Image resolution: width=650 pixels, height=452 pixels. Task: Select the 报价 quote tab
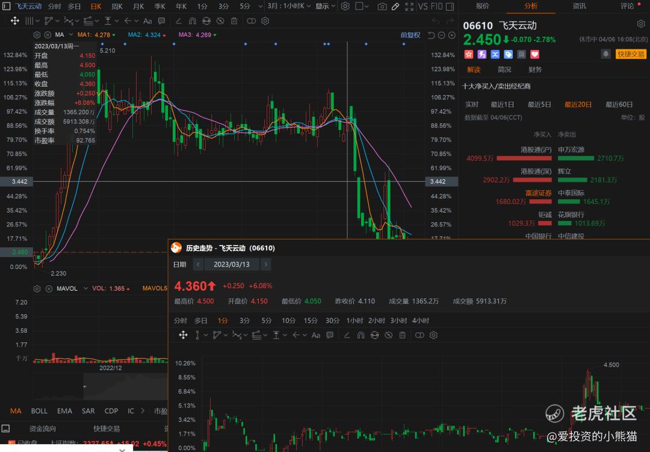coord(483,6)
